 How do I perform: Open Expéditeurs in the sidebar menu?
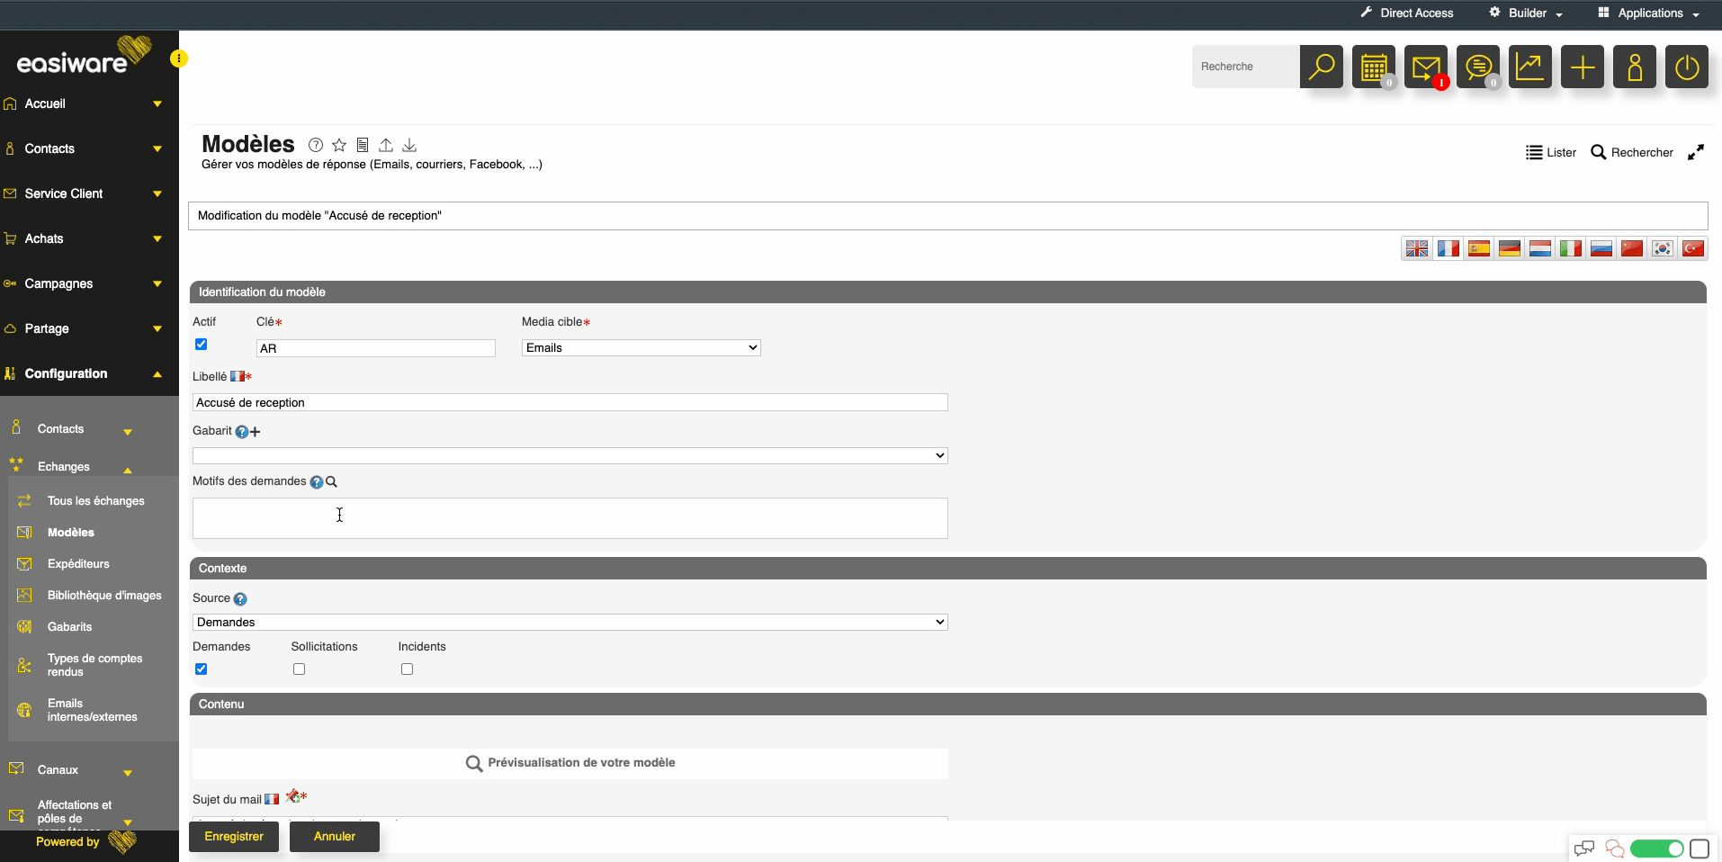click(78, 564)
